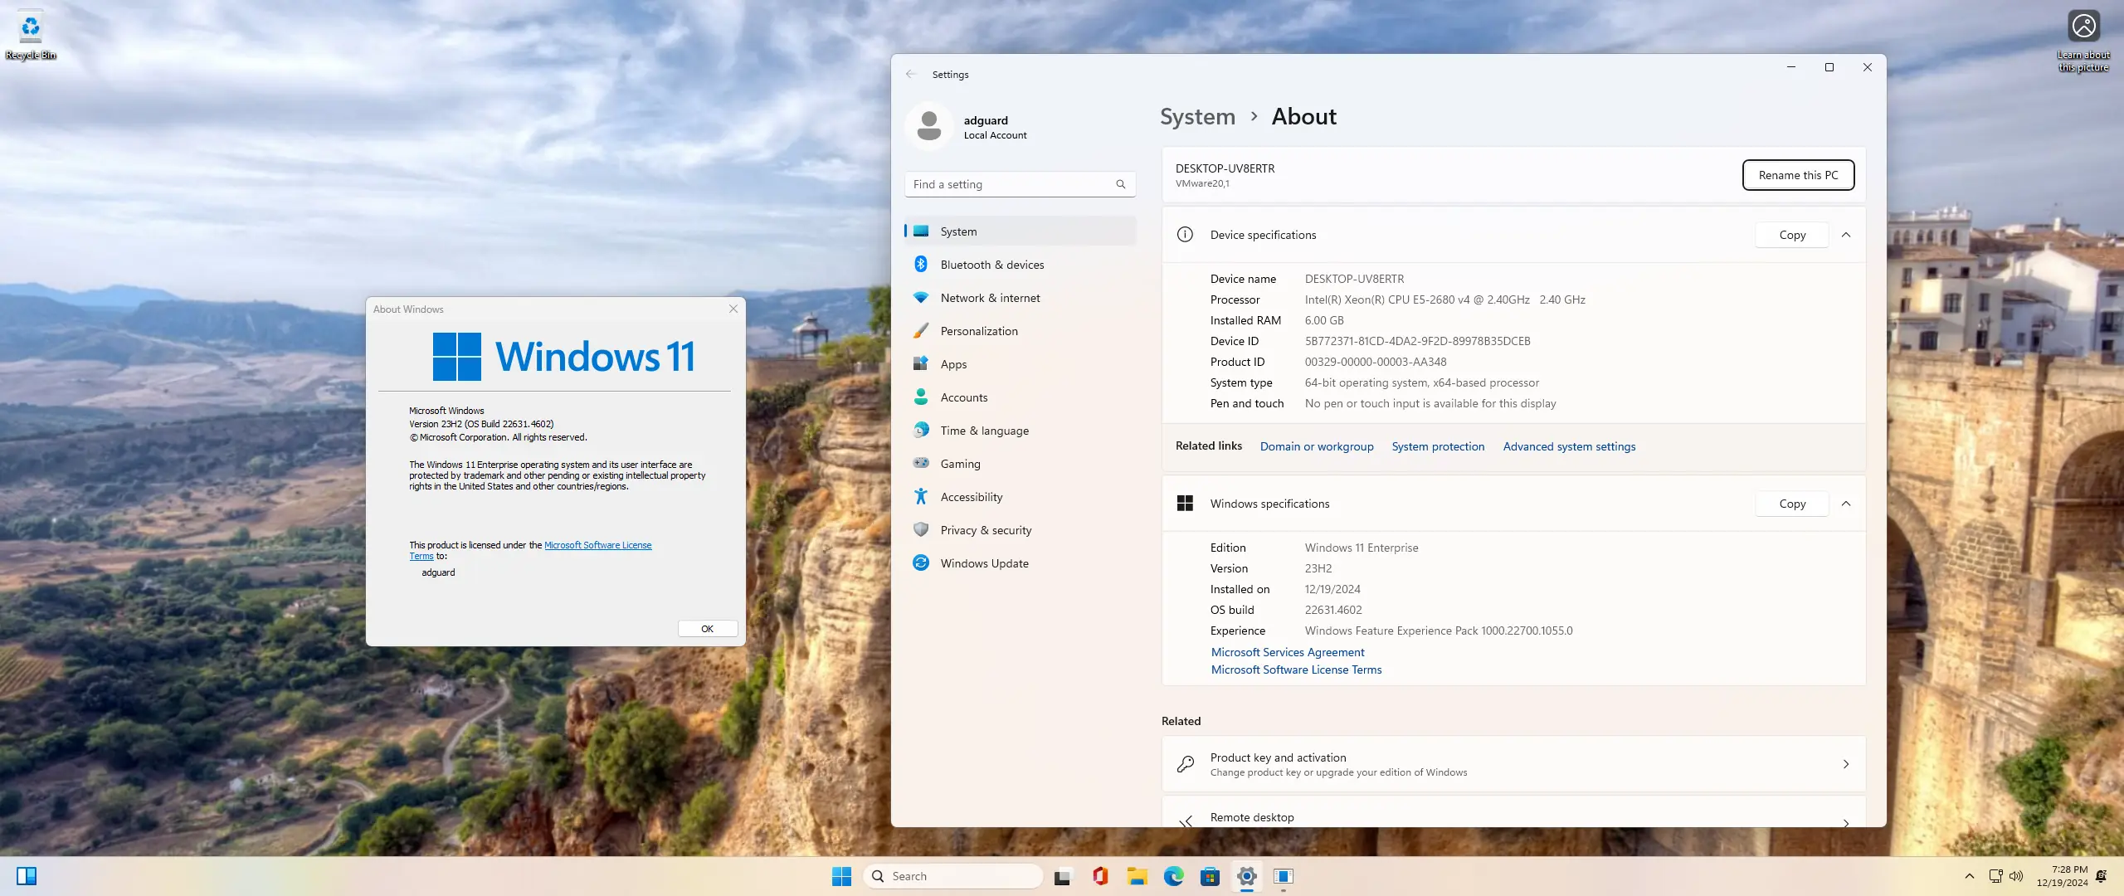The height and width of the screenshot is (896, 2124).
Task: Open the Widgets panel on the taskbar
Action: pyautogui.click(x=27, y=876)
